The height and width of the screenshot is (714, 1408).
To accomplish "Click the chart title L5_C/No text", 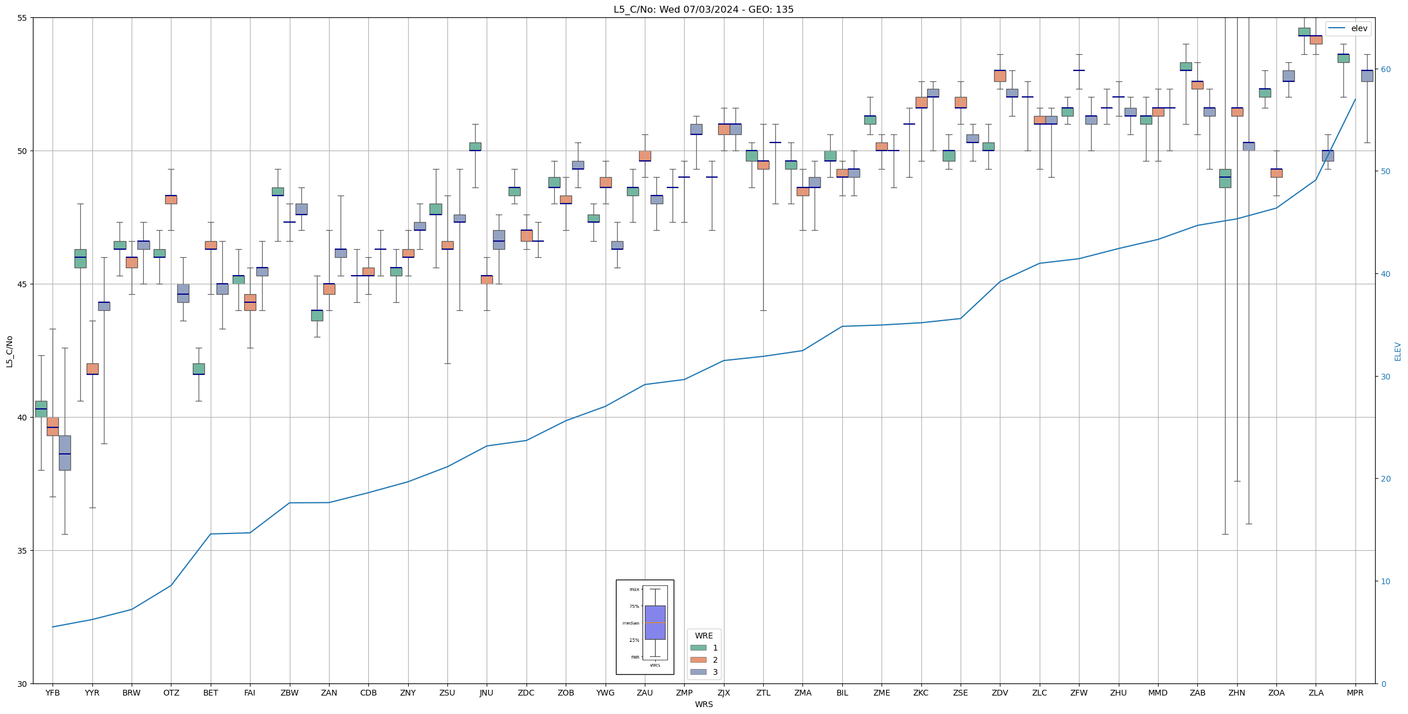I will tap(703, 9).
